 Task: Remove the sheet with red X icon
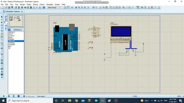click(152, 7)
